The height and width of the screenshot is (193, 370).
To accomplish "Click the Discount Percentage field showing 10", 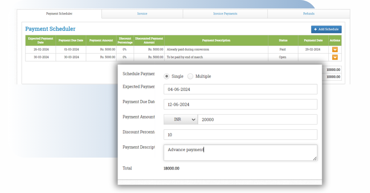I will click(x=240, y=135).
